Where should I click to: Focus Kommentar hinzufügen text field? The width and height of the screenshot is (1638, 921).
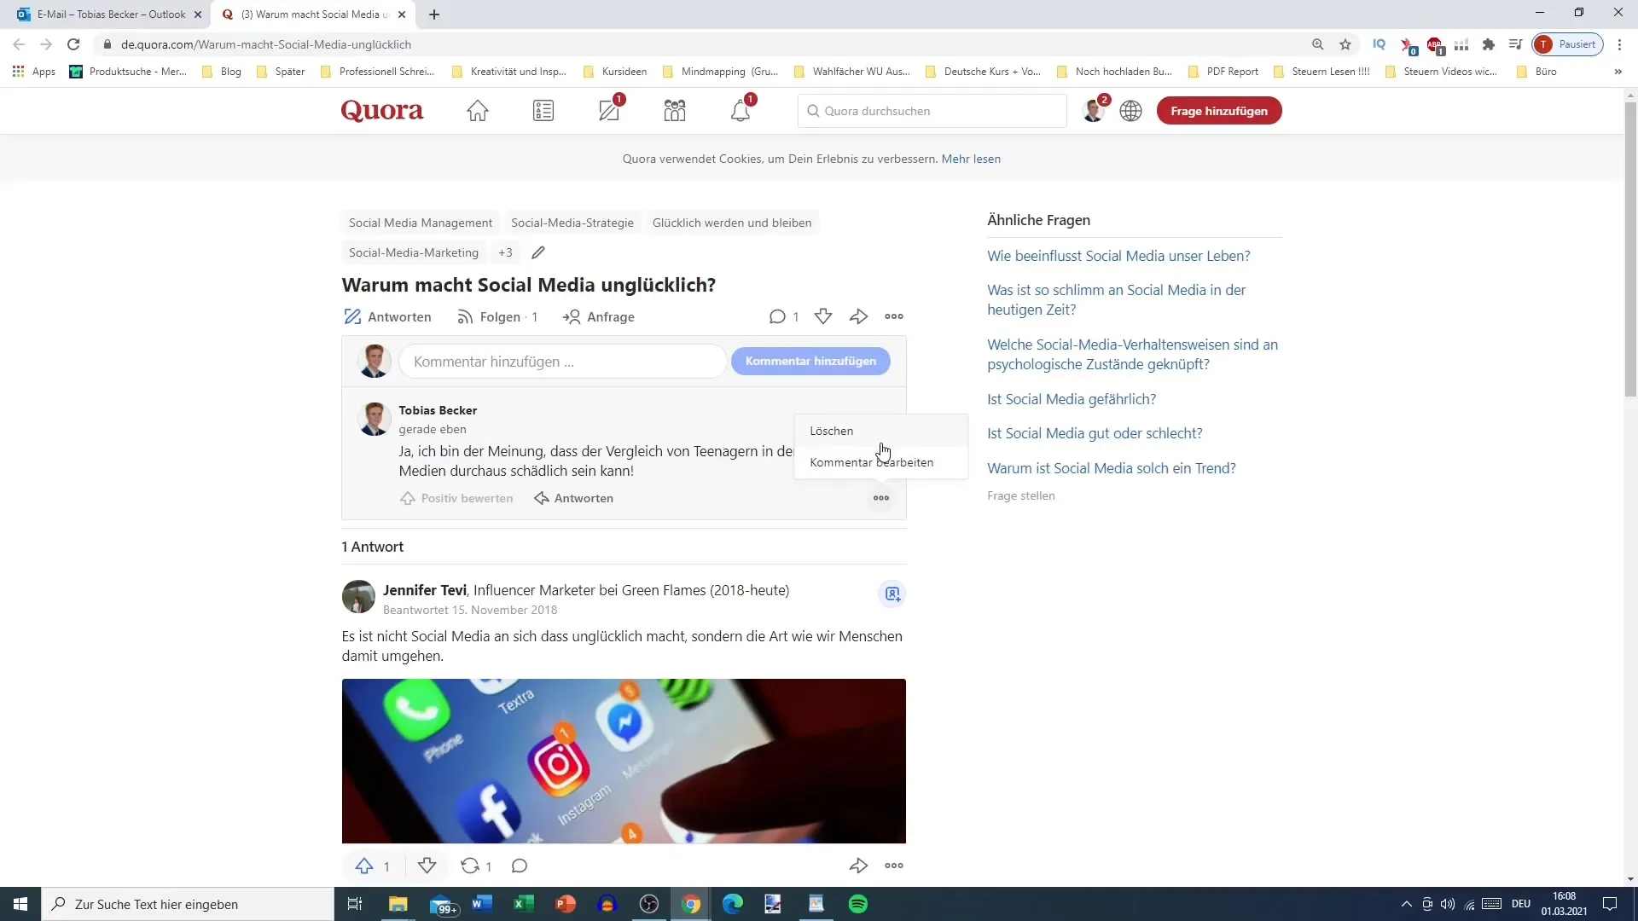[563, 362]
